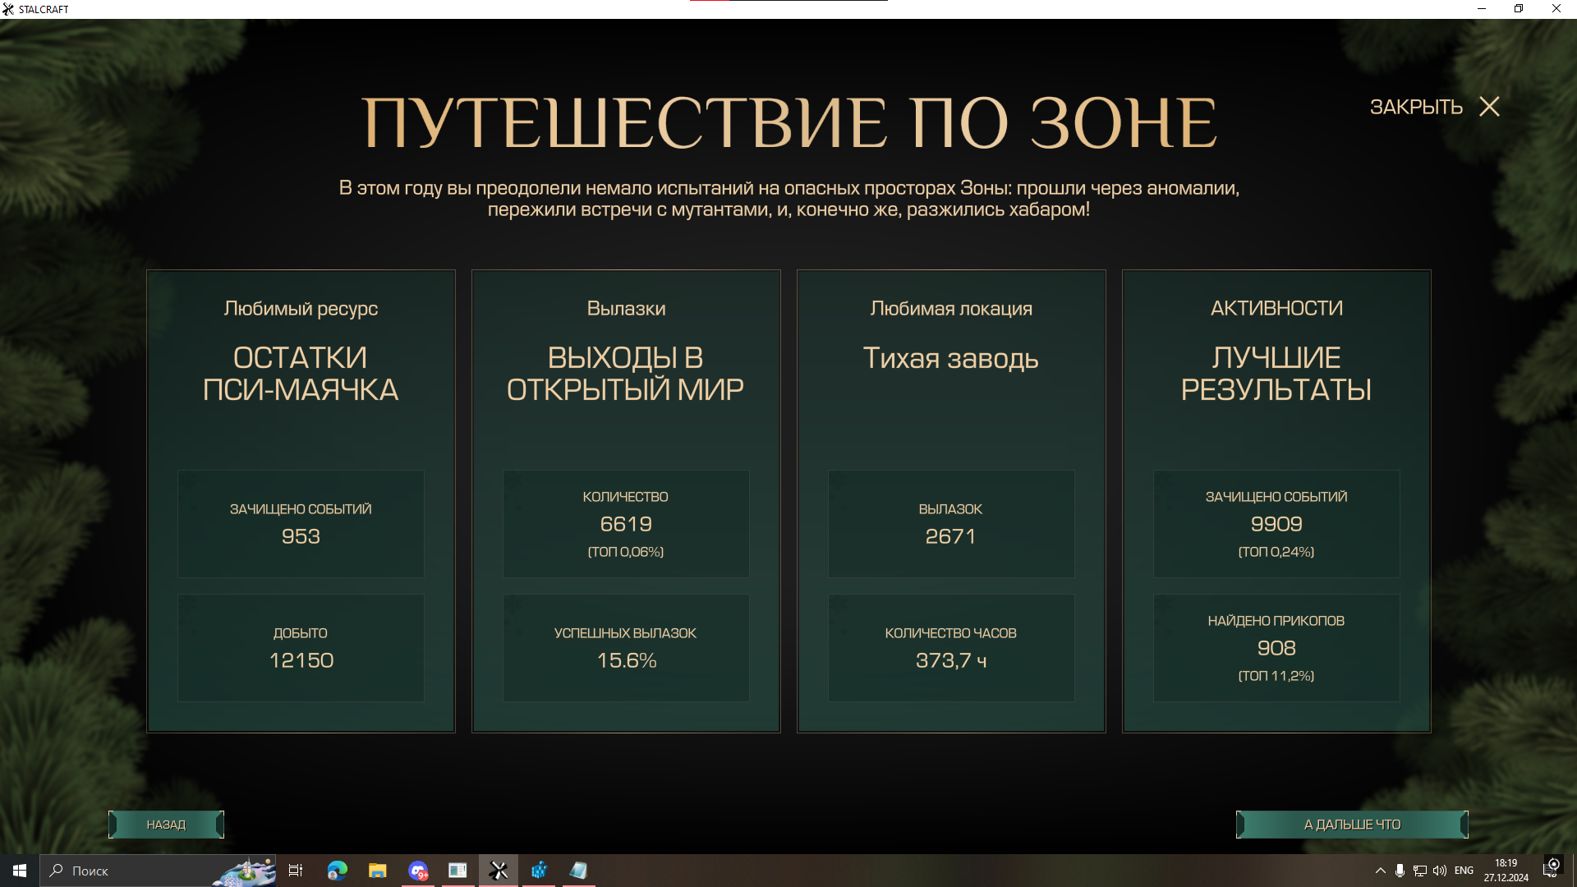Open the chat app icon with 9+ badge

click(418, 871)
